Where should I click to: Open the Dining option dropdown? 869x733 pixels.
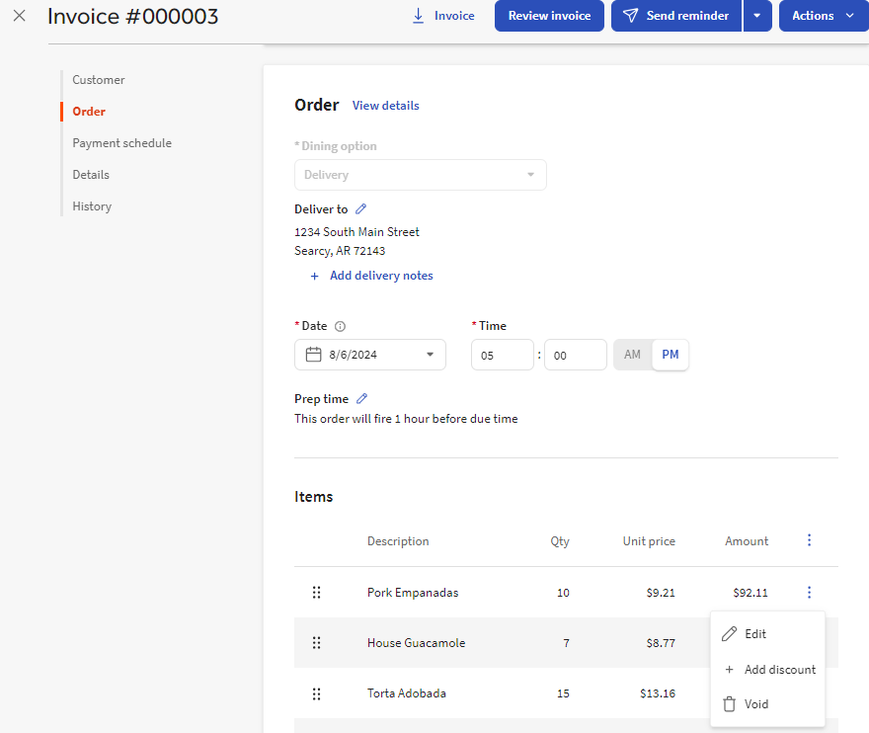click(x=420, y=175)
